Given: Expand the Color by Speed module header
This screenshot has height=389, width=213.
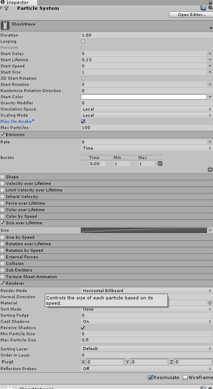Looking at the screenshot, I should tap(106, 216).
